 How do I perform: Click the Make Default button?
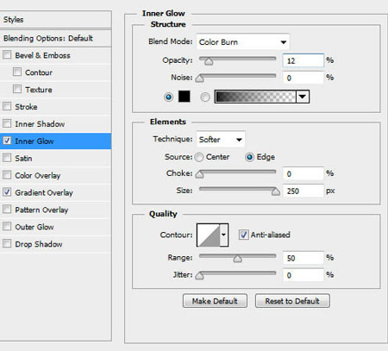point(215,301)
